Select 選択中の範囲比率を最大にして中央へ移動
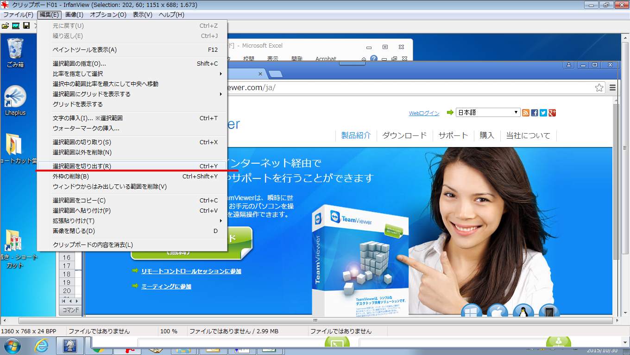Image resolution: width=630 pixels, height=355 pixels. point(132,84)
